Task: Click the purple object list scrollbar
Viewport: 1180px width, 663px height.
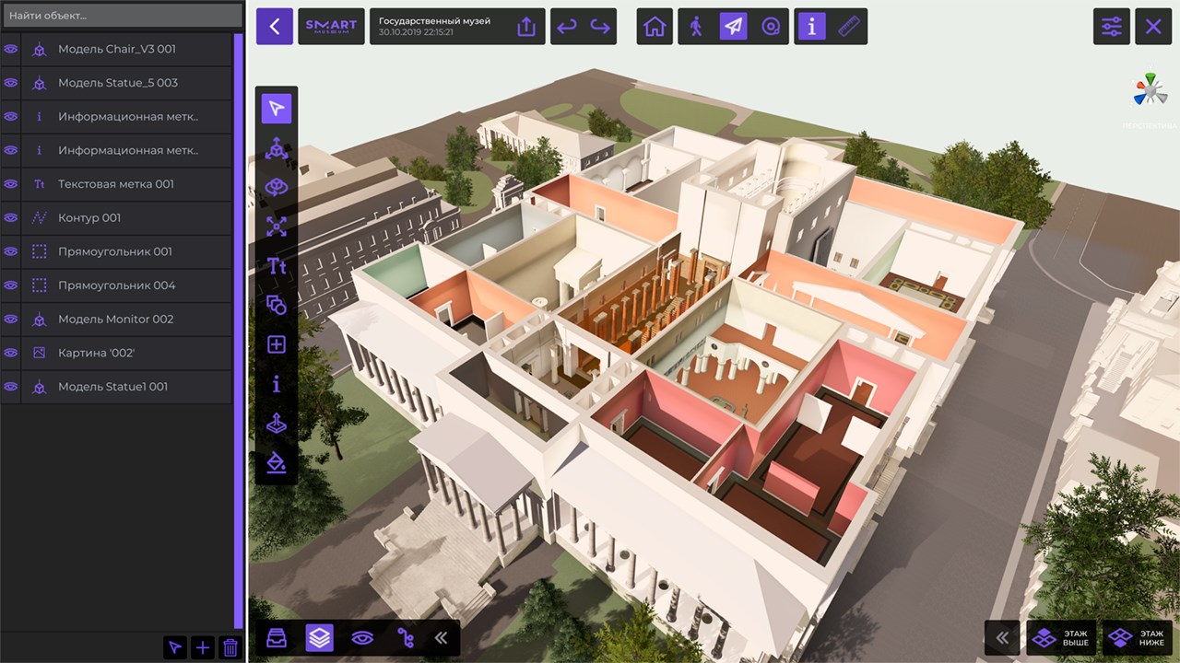Action: click(x=239, y=331)
